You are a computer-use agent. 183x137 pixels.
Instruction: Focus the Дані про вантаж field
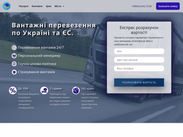coord(139,60)
